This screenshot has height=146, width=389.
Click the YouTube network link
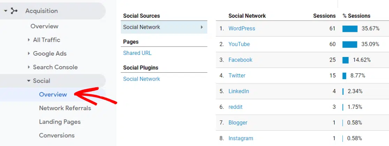point(239,44)
